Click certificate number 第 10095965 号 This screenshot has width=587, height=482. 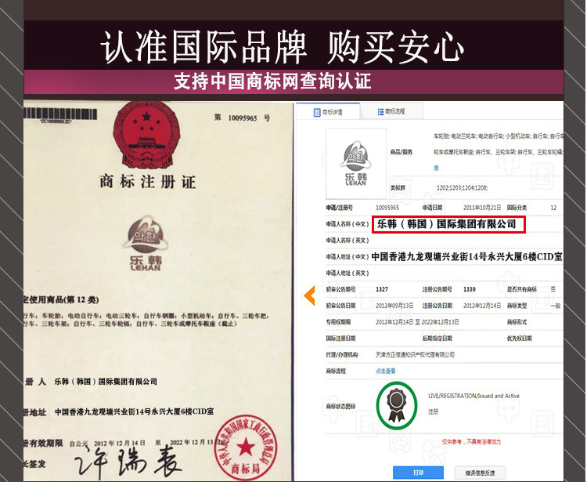(x=242, y=118)
